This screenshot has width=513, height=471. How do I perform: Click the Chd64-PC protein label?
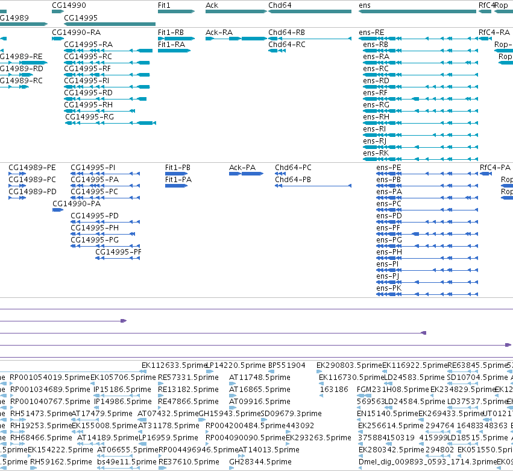tap(293, 168)
